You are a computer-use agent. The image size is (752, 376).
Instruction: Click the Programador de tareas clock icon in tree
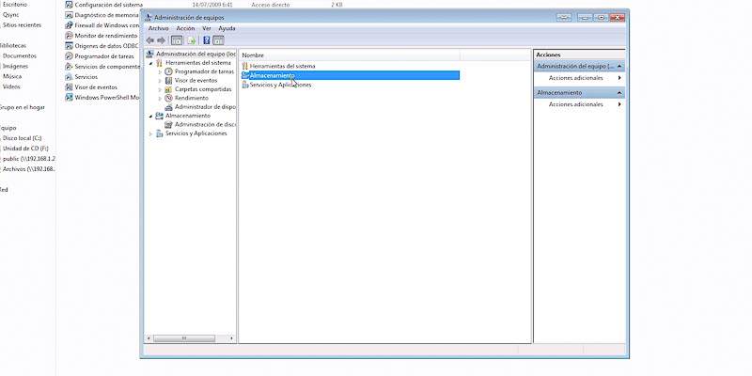tap(168, 71)
